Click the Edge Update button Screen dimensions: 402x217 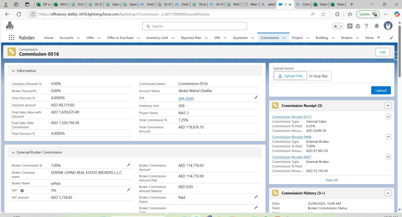click(x=368, y=14)
